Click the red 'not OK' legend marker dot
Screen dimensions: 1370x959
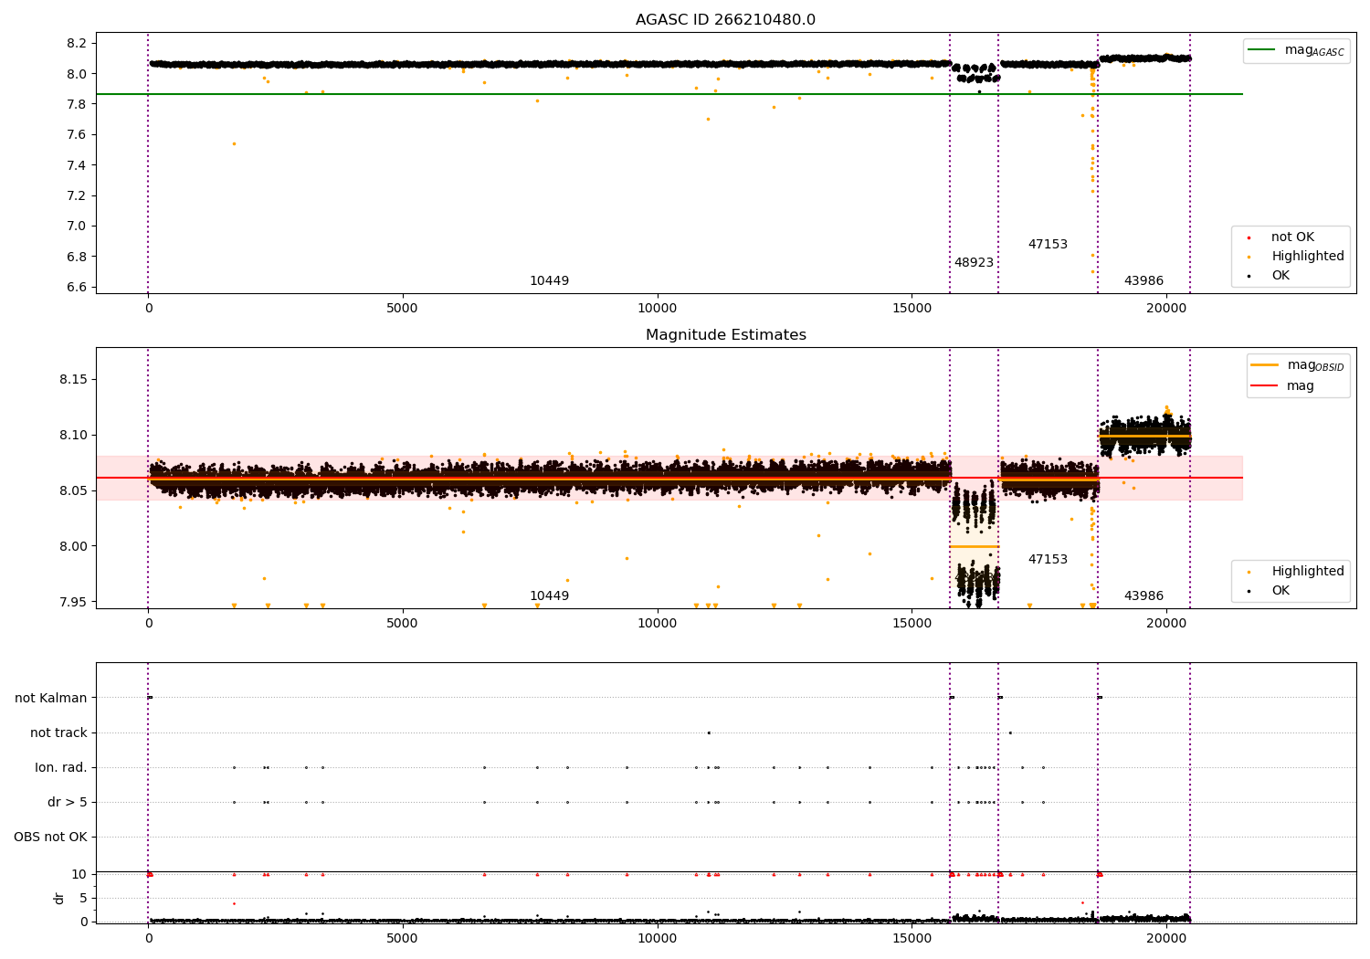[1249, 238]
